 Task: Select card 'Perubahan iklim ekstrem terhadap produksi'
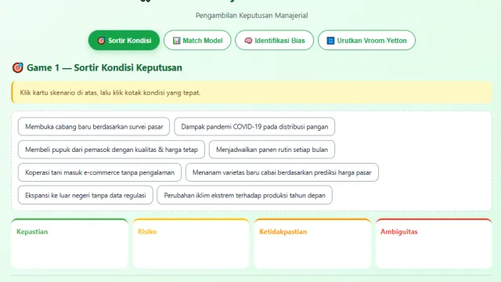coord(245,195)
